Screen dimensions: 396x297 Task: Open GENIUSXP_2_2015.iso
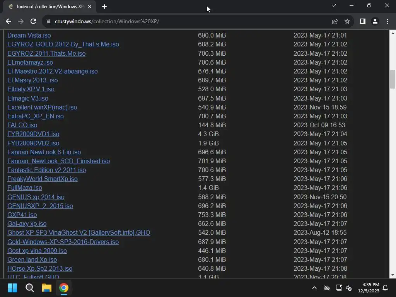point(40,206)
